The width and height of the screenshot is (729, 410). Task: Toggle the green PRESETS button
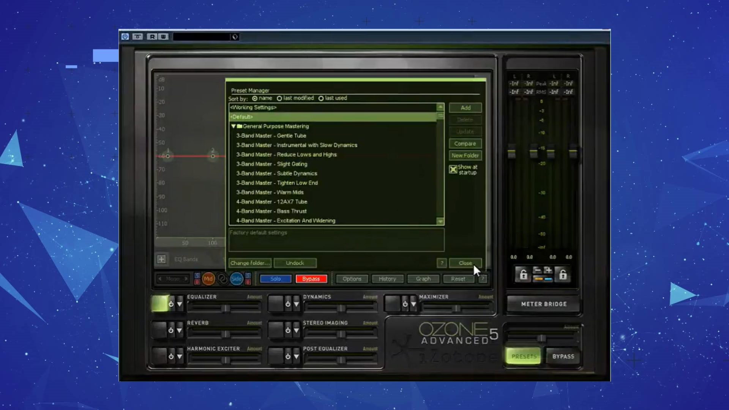click(x=524, y=356)
